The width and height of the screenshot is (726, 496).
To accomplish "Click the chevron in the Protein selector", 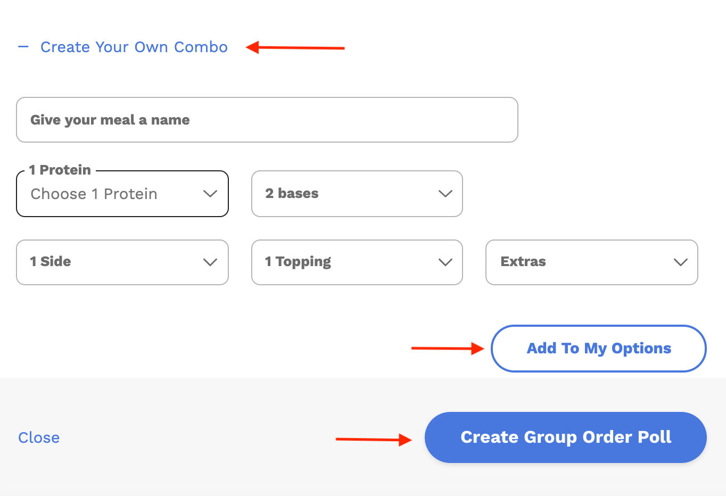I will (x=210, y=194).
